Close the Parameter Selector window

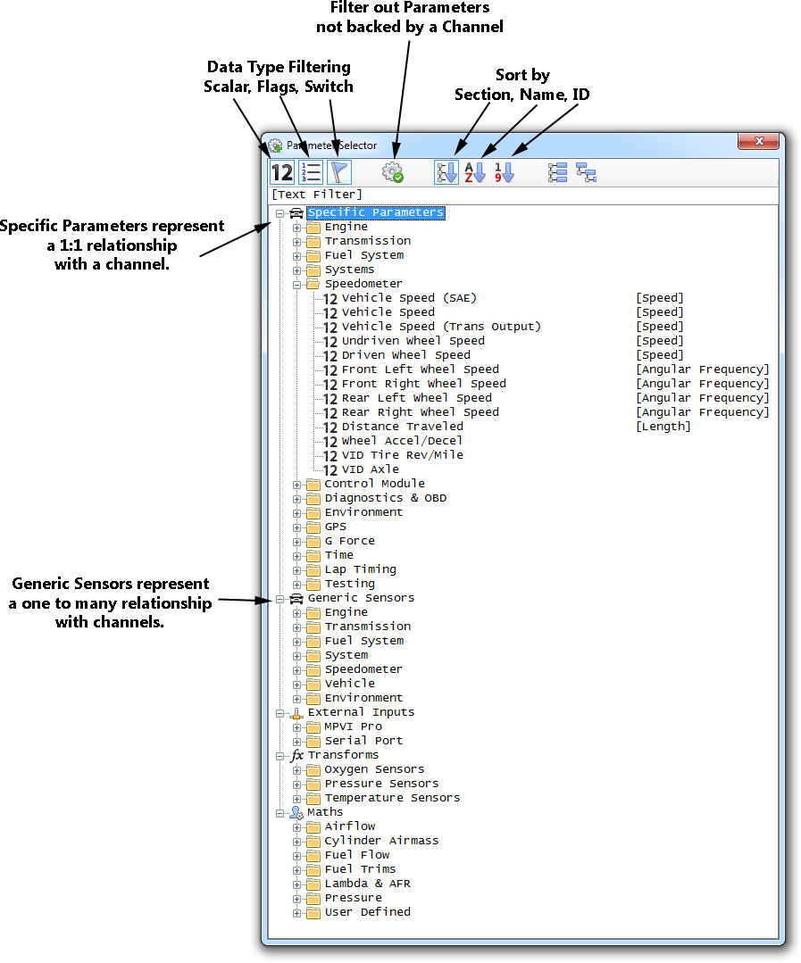759,143
